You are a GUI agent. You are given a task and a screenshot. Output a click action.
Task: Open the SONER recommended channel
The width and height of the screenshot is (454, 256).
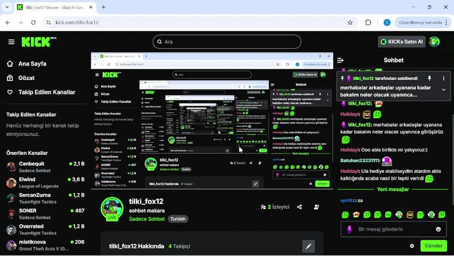(45, 214)
